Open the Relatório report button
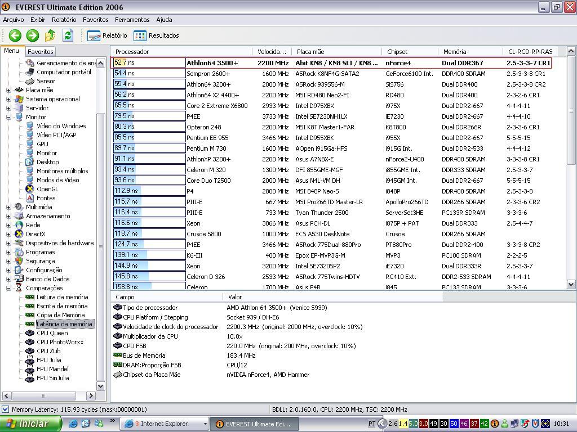Viewport: 577px width, 432px height. click(107, 35)
